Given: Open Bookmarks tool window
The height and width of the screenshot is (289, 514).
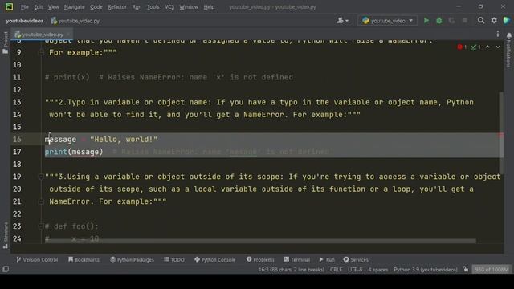Looking at the screenshot, I should coord(84,259).
